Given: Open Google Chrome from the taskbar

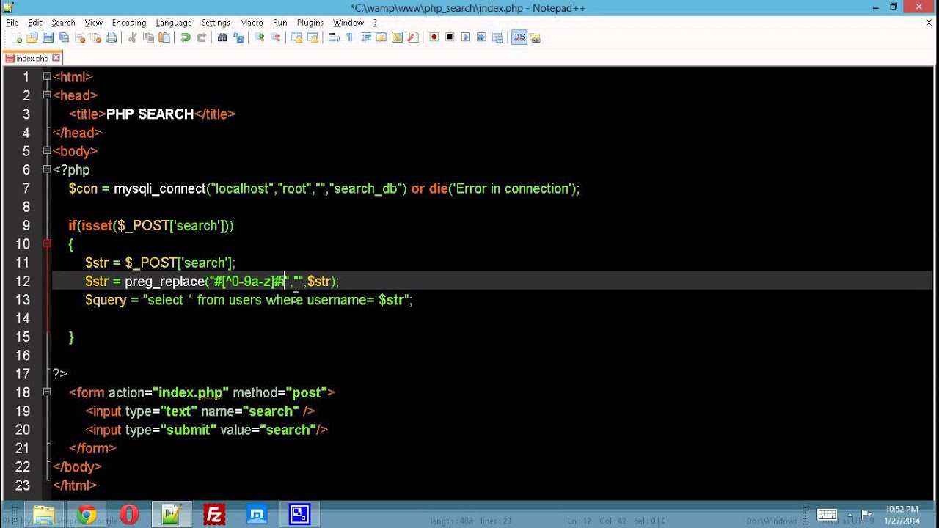Looking at the screenshot, I should click(87, 516).
